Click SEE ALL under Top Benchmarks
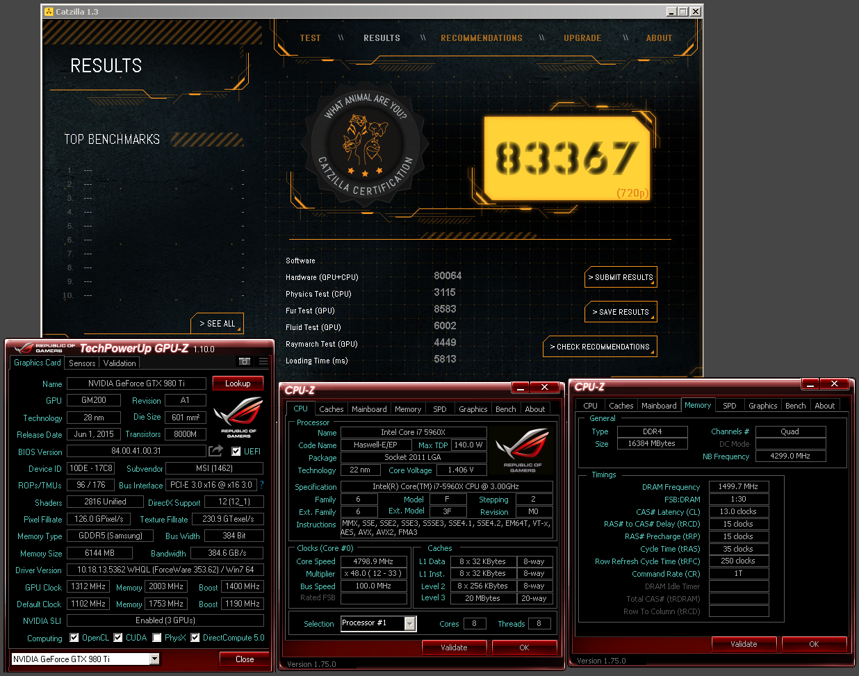859x676 pixels. [217, 324]
